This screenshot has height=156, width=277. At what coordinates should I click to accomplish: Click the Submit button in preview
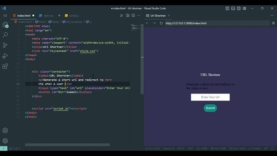tap(210, 108)
